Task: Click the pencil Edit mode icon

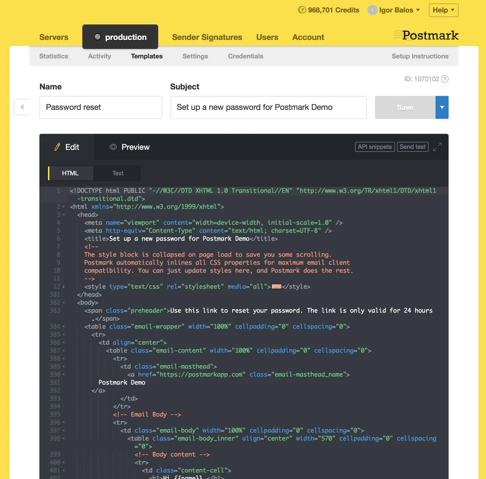Action: [x=57, y=147]
